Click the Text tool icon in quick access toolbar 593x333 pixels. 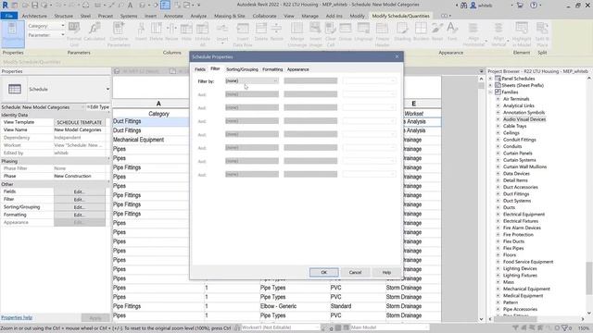[130, 6]
